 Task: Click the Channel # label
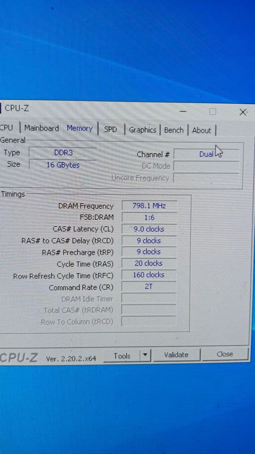153,155
